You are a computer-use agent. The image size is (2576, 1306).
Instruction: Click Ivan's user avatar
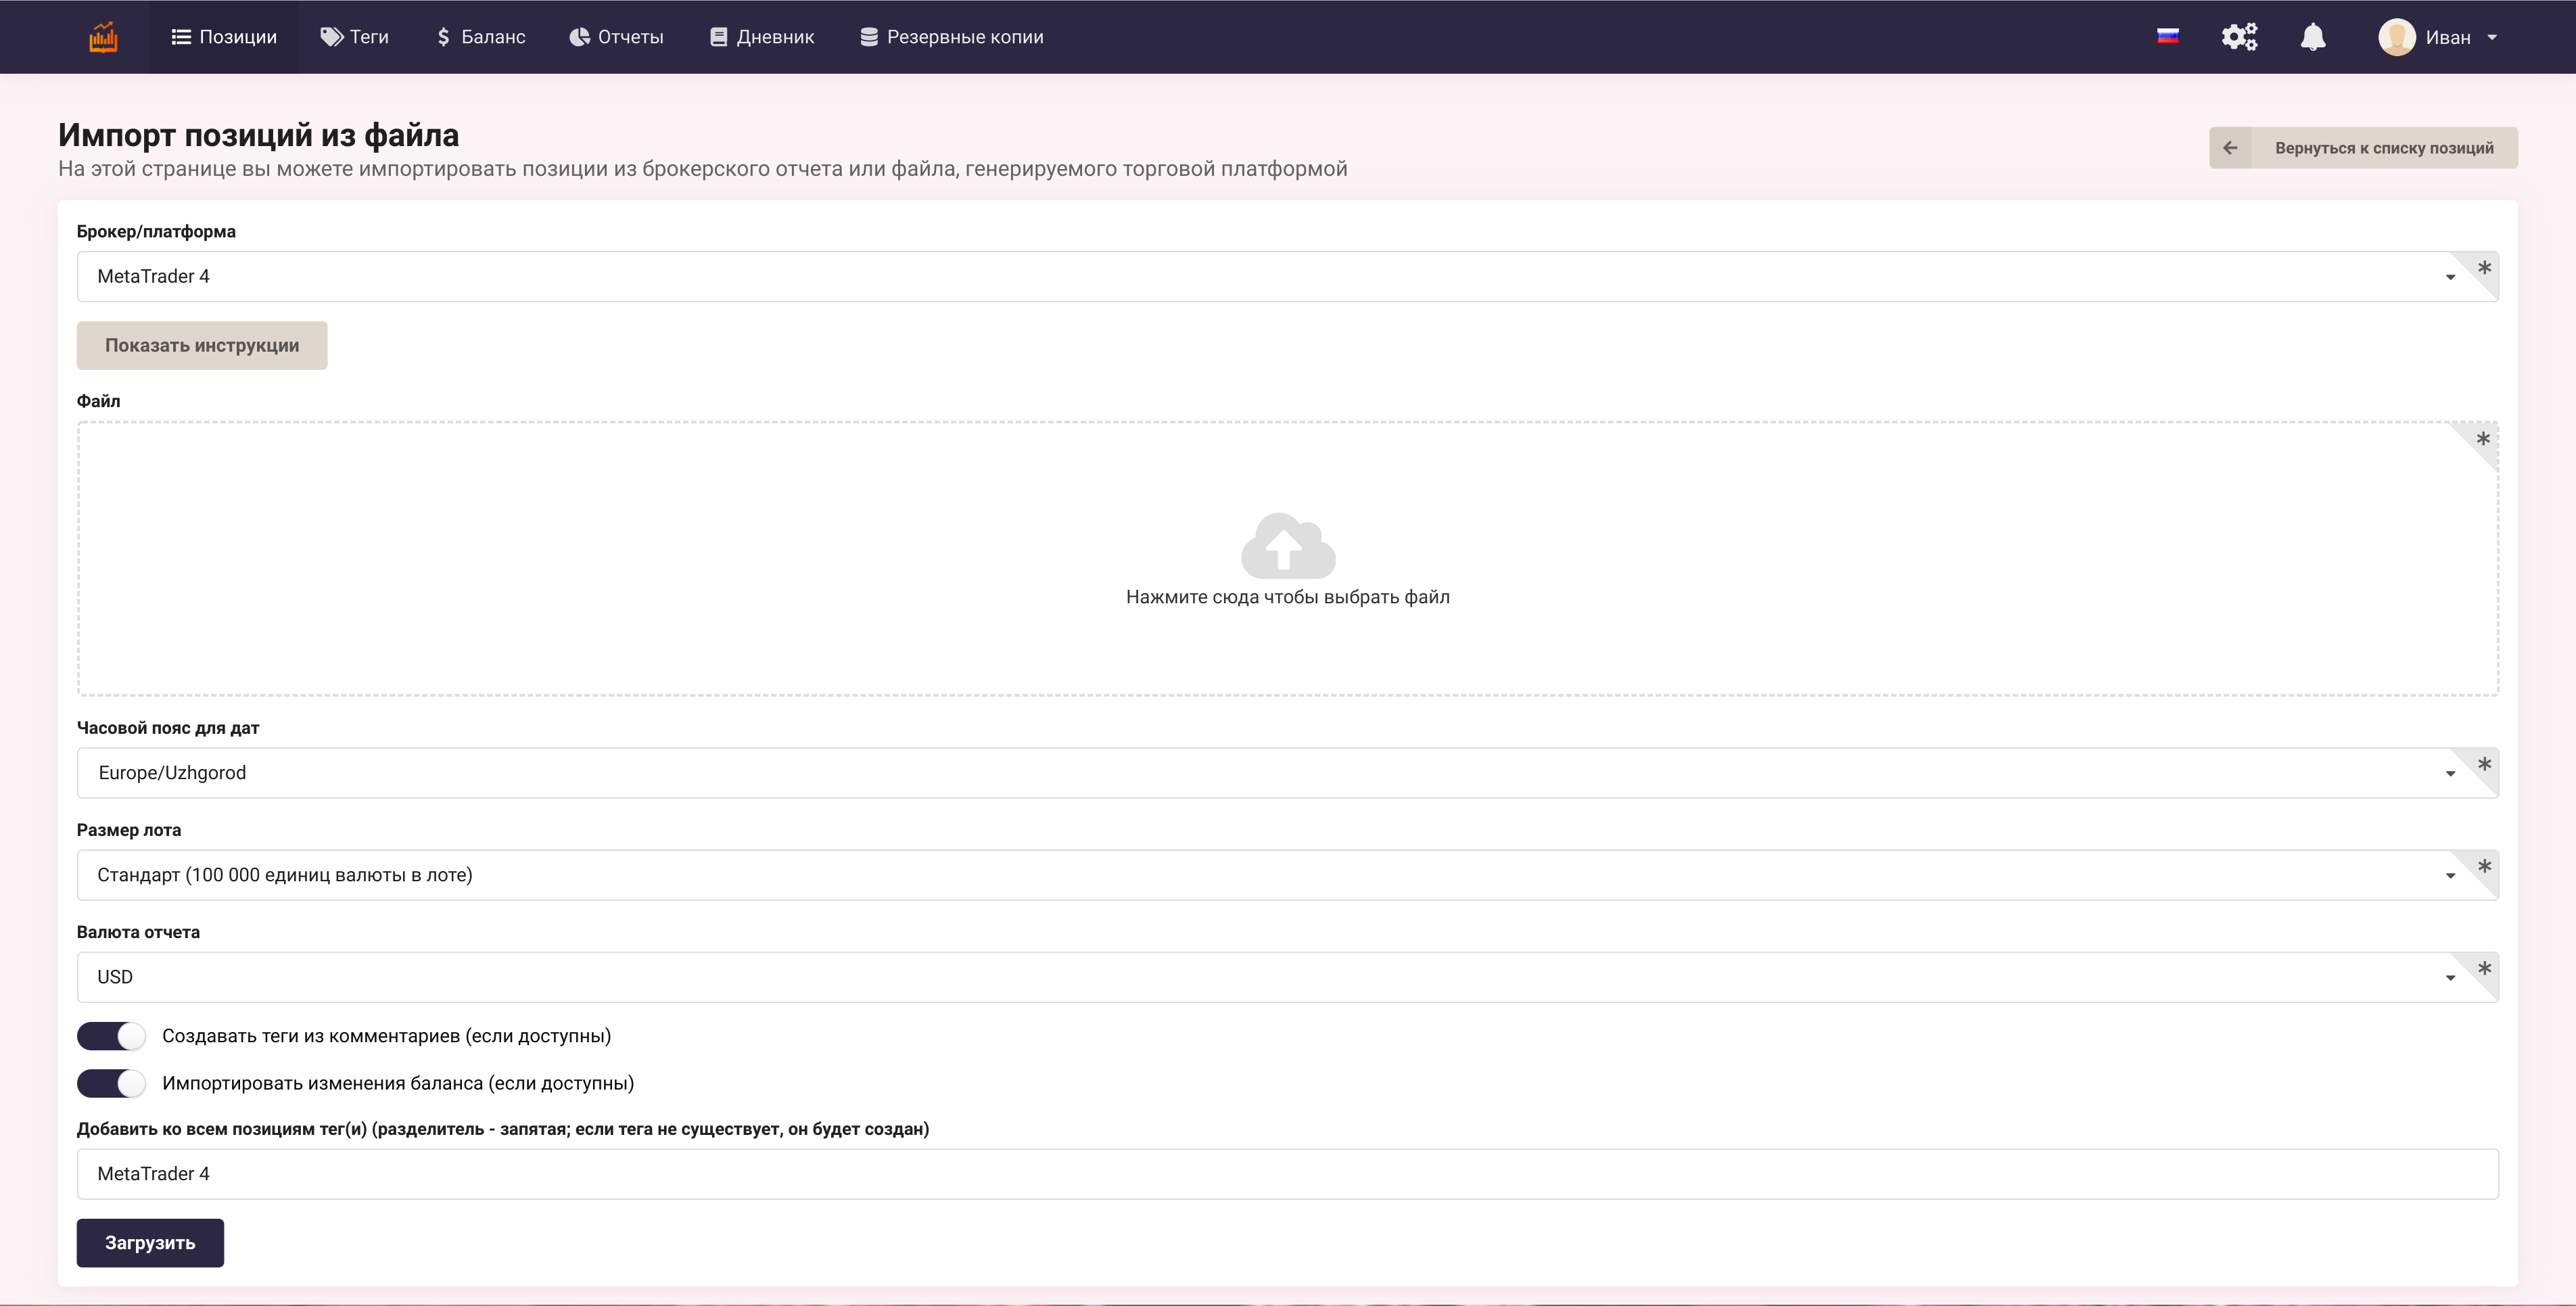[x=2396, y=37]
